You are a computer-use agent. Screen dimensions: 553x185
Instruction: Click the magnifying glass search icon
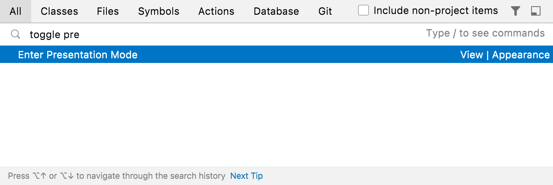(15, 34)
